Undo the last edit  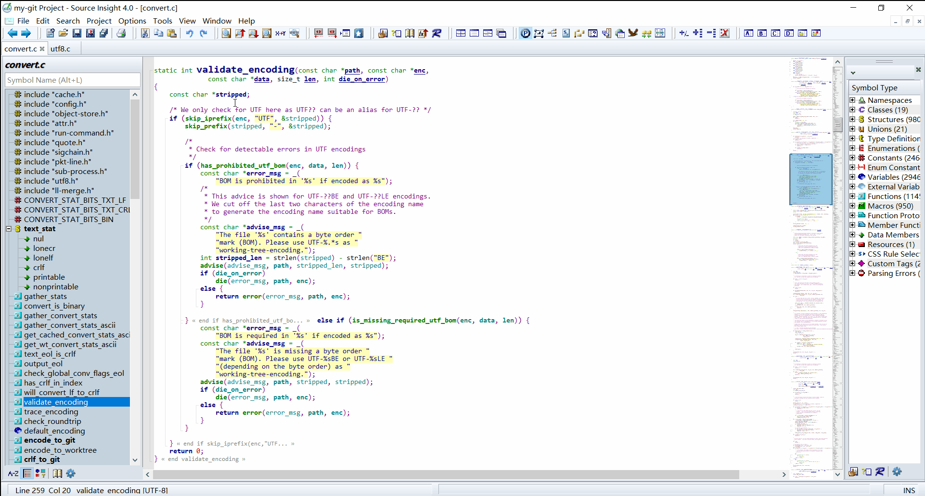(190, 33)
